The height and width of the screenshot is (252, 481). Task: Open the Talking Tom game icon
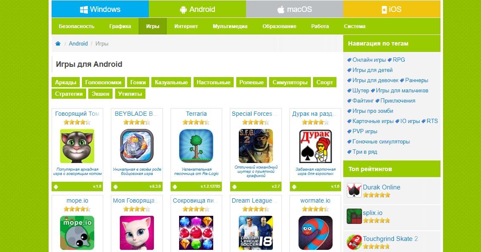point(77,146)
